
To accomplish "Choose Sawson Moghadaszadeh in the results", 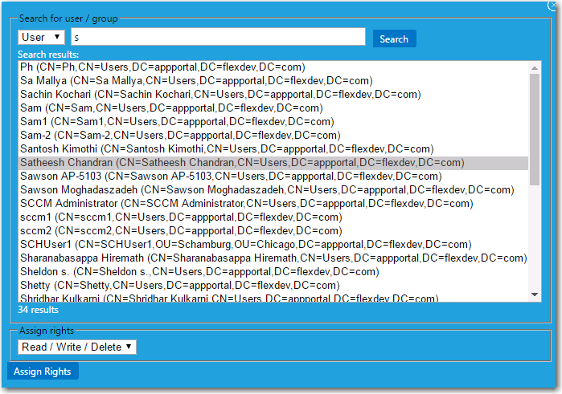I will [265, 189].
